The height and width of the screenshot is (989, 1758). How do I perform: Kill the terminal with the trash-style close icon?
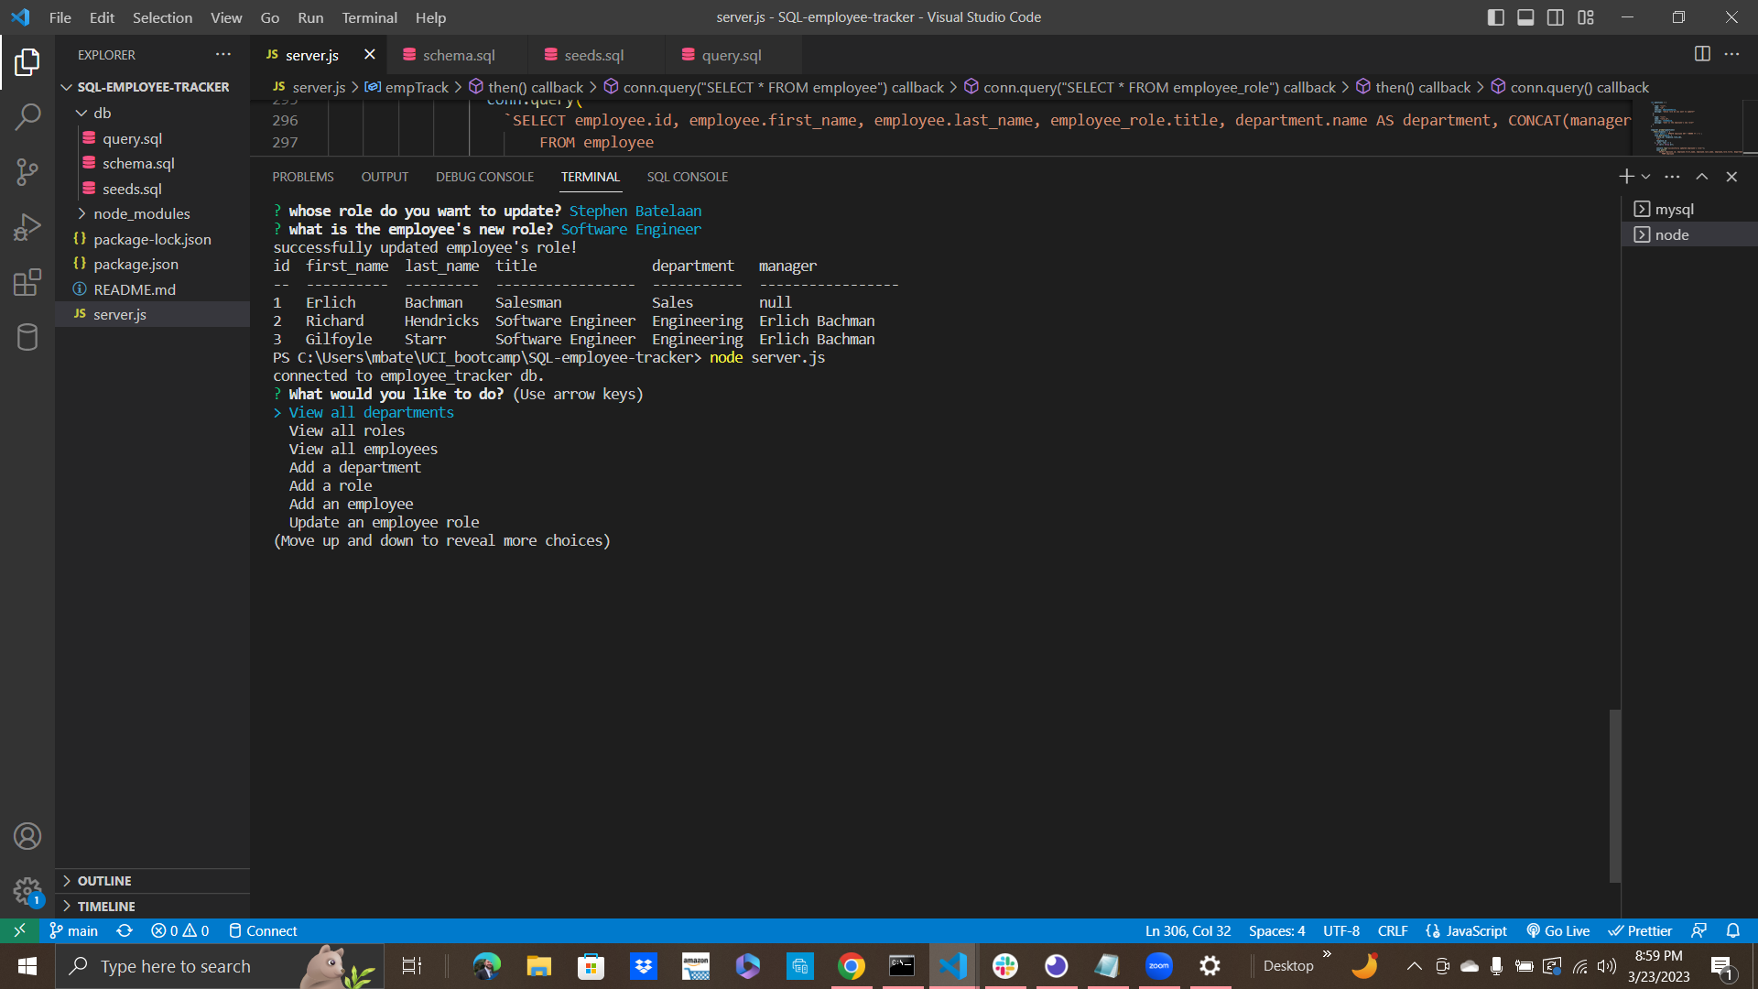click(1731, 176)
